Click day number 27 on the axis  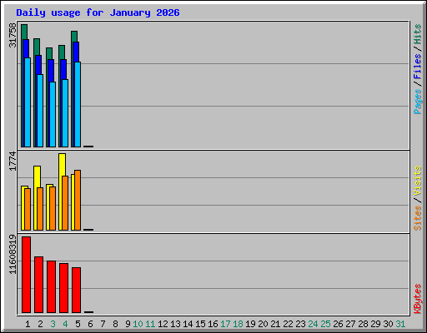pyautogui.click(x=350, y=324)
